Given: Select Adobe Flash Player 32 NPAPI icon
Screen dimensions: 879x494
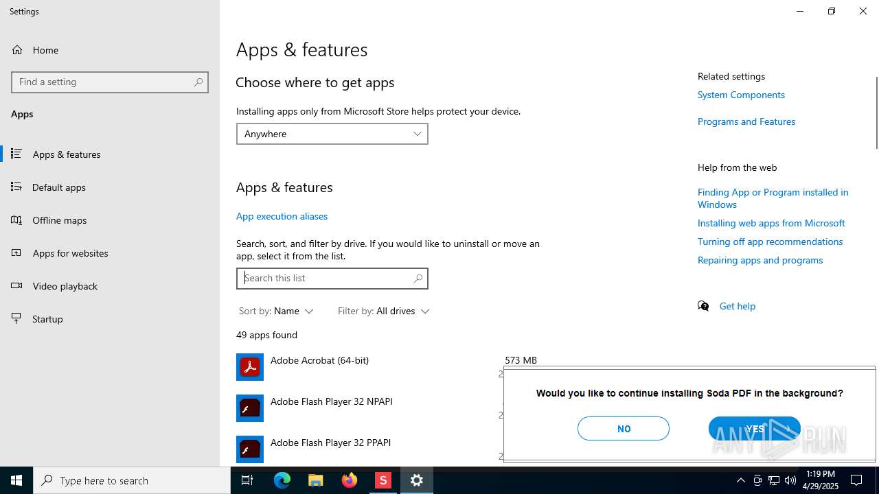Looking at the screenshot, I should tap(250, 408).
